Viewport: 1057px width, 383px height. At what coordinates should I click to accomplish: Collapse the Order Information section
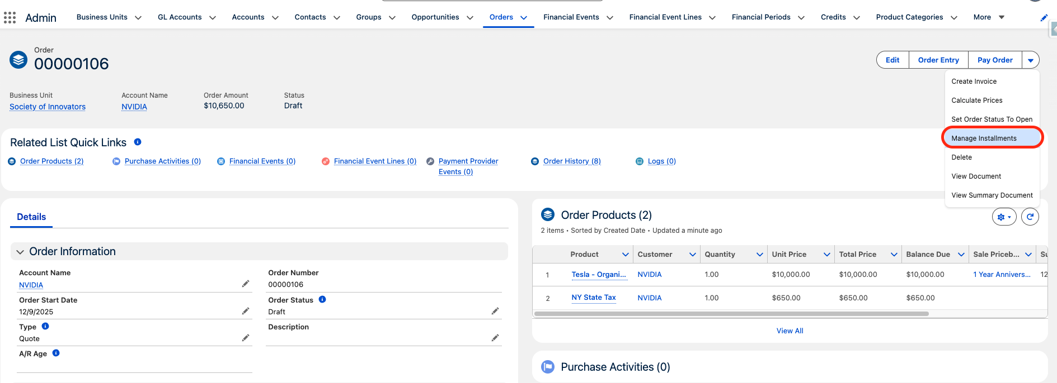point(20,252)
